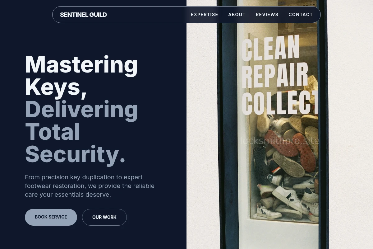Image resolution: width=373 pixels, height=249 pixels.
Task: Go to the ABOUT section
Action: [x=237, y=15]
